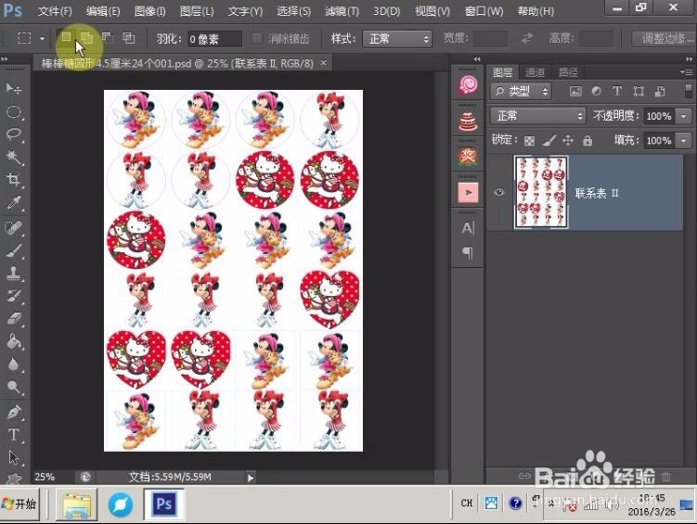Open the opacity 不透明度 slider arrow
This screenshot has width=697, height=524.
click(x=683, y=116)
